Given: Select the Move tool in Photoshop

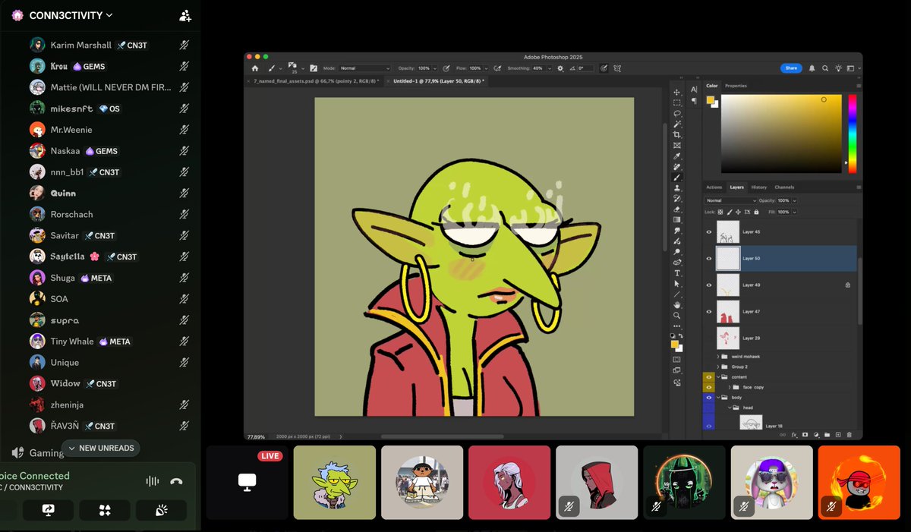Looking at the screenshot, I should (676, 92).
